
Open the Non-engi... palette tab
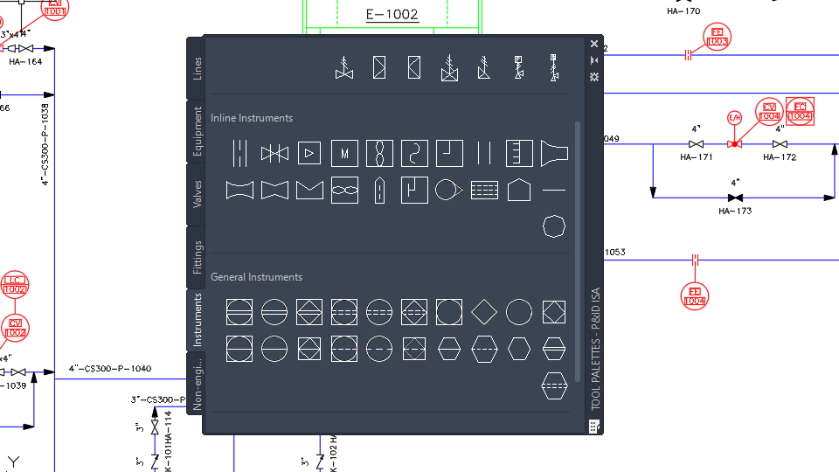pyautogui.click(x=197, y=383)
